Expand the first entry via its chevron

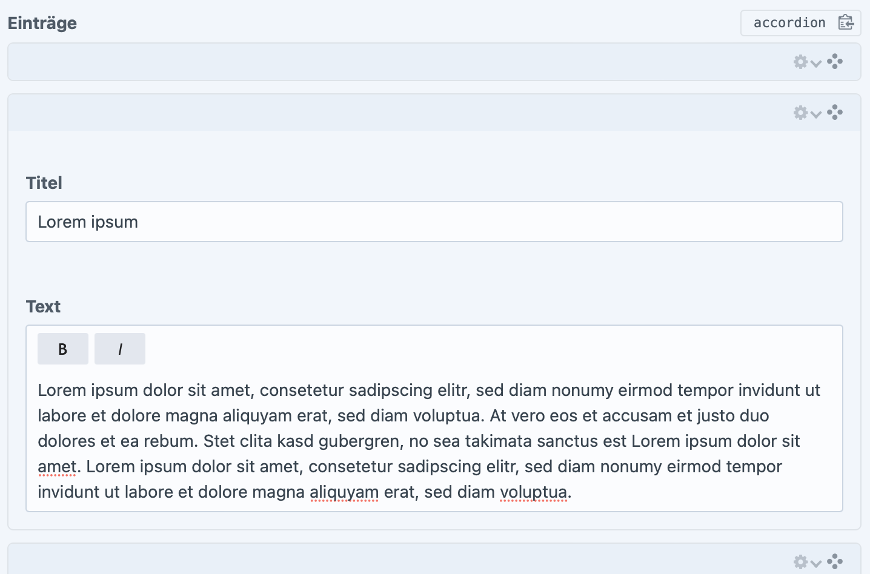817,63
